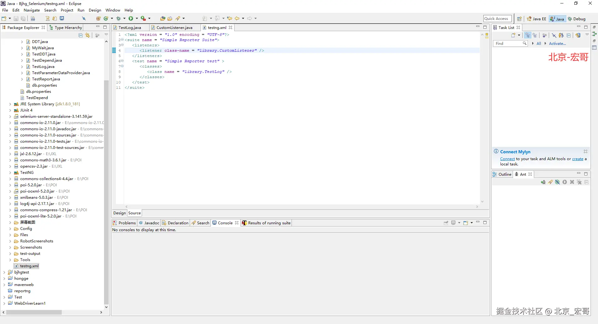Switch to Design tab of XML editor
Viewport: 598px width, 324px height.
(x=120, y=213)
